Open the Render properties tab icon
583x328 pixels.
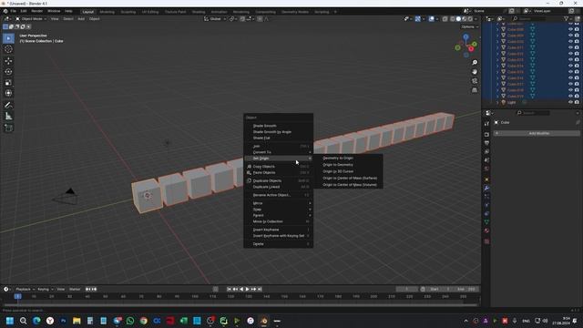coord(486,135)
